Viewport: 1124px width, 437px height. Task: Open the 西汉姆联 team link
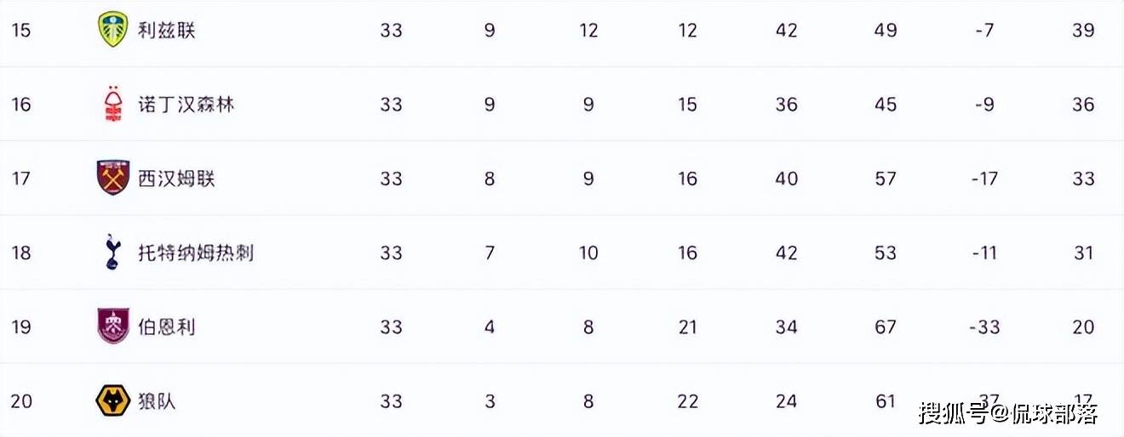(177, 179)
